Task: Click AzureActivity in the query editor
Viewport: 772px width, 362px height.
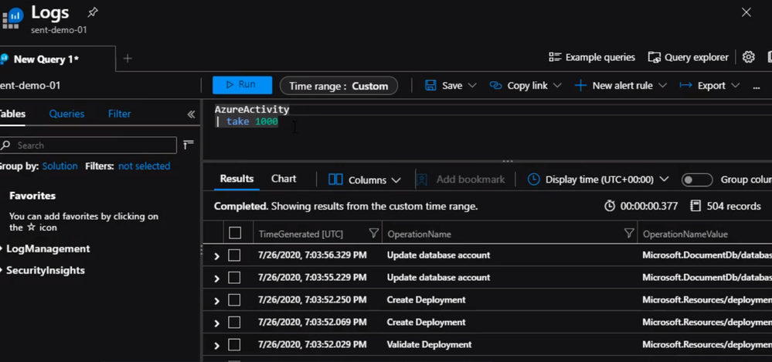Action: click(x=252, y=109)
